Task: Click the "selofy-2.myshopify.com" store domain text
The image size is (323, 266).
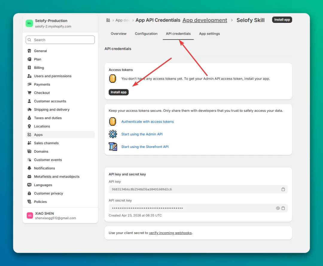Action: (x=53, y=26)
